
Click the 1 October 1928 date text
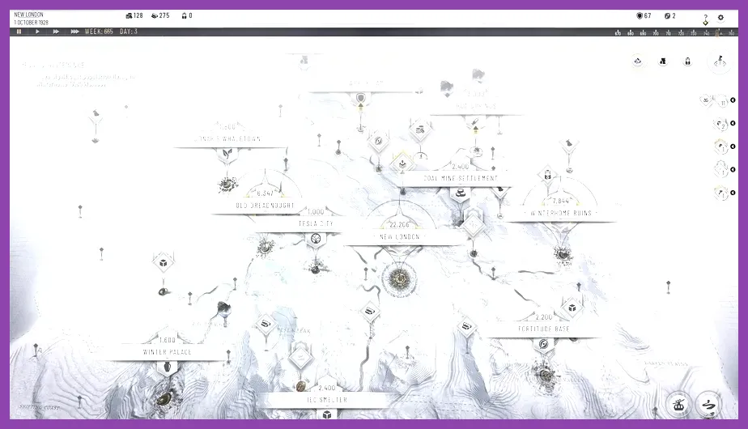[31, 23]
